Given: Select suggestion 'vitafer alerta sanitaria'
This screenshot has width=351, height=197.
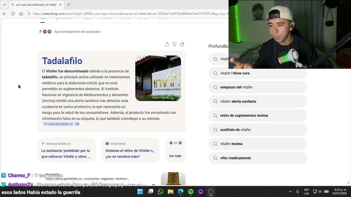Looking at the screenshot, I should pos(258,102).
